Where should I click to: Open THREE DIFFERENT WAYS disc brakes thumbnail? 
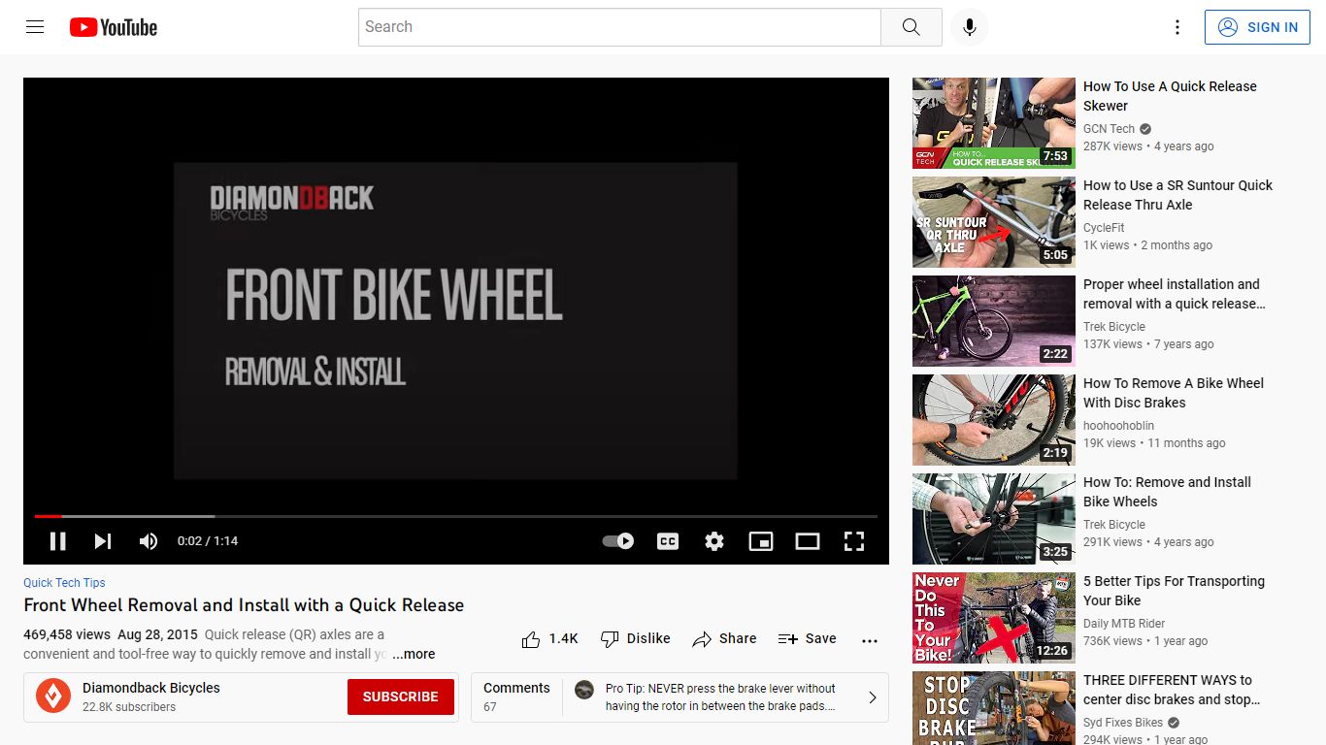point(994,708)
